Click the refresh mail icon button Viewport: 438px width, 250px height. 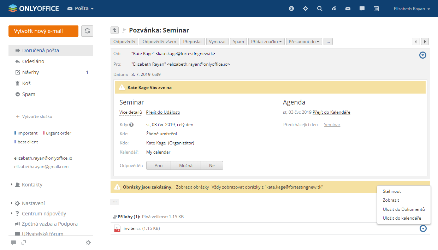click(87, 31)
